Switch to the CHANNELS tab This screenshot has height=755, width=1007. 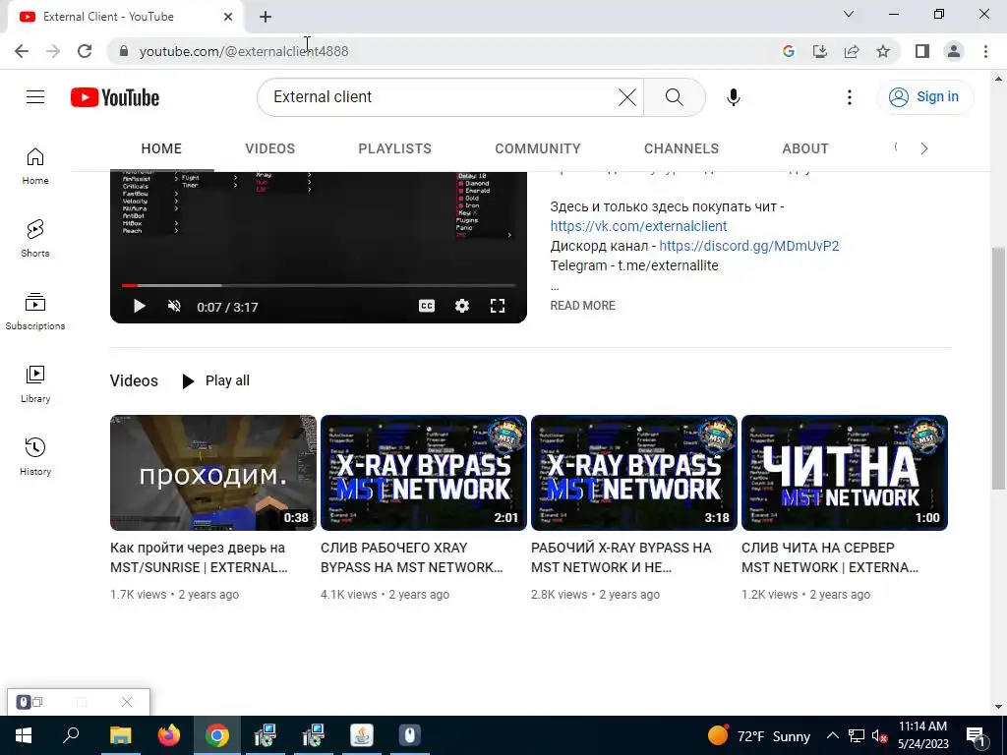(681, 148)
